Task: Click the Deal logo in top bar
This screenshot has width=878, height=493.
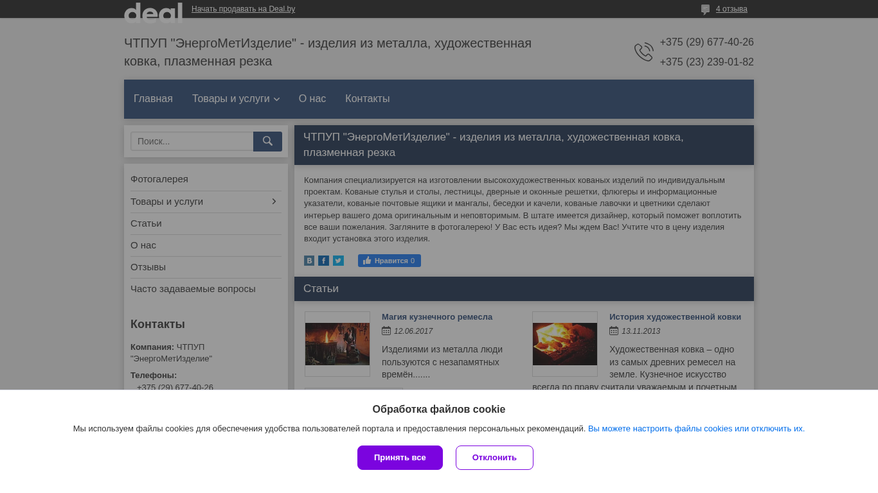Action: [x=153, y=13]
